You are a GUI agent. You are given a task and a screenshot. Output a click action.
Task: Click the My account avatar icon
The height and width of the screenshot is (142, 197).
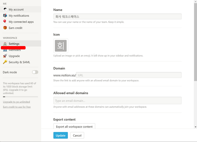pos(5,9)
